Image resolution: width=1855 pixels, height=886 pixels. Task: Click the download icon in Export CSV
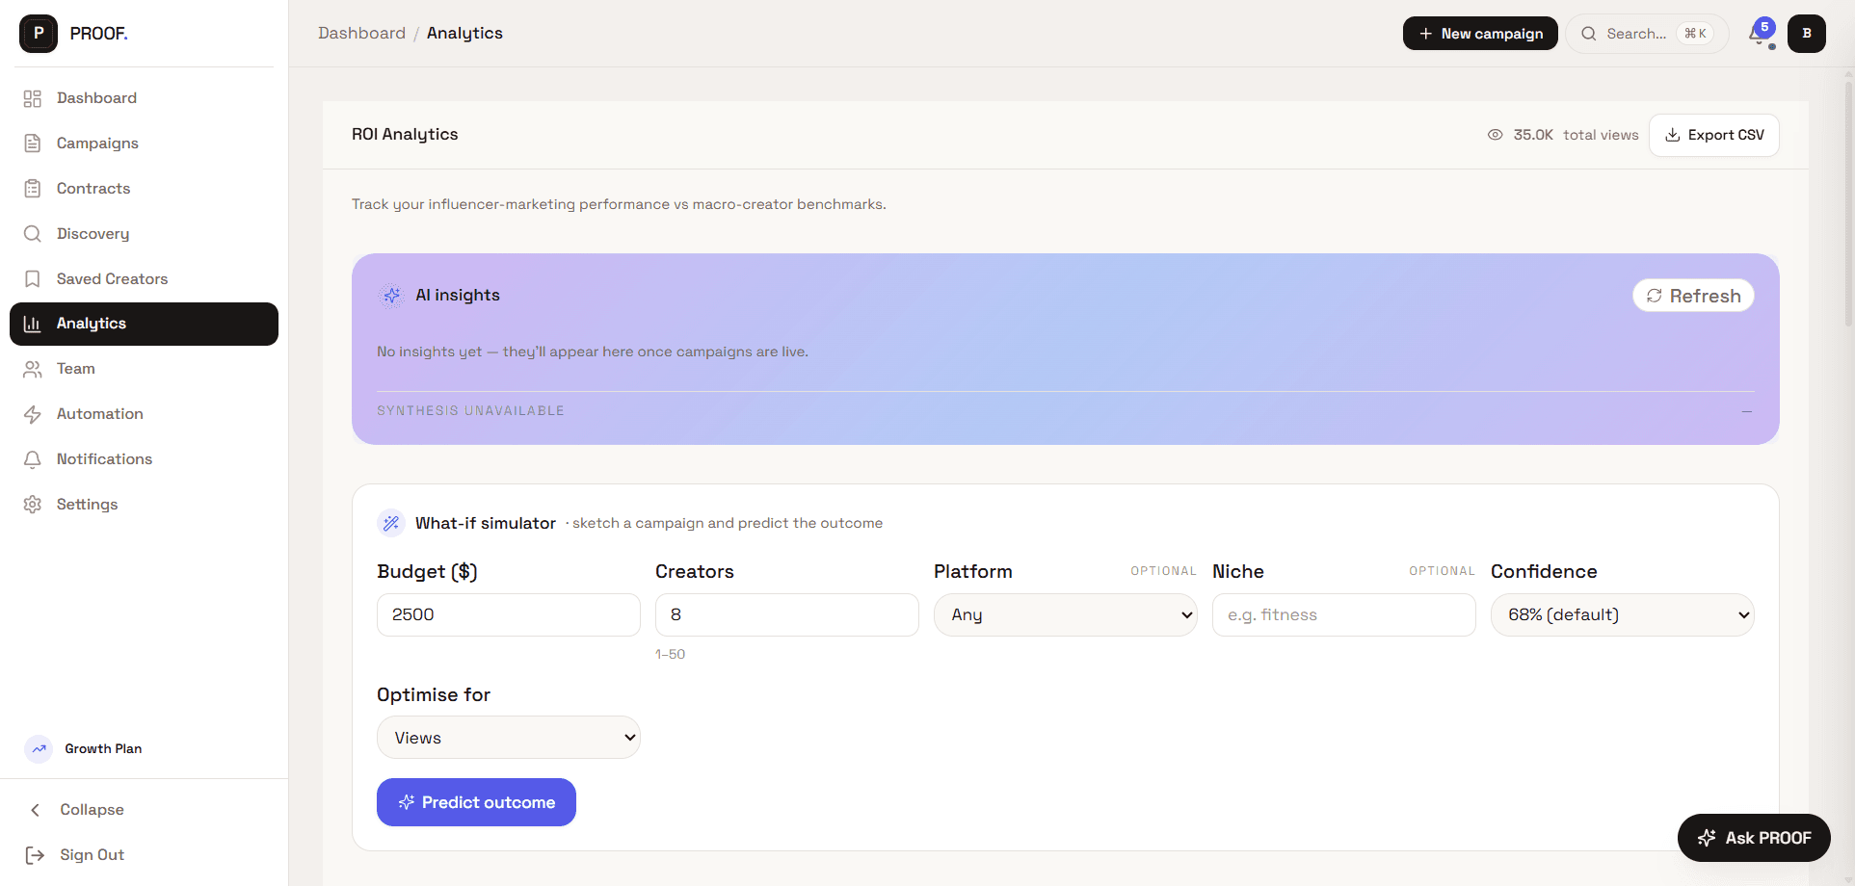[x=1673, y=135]
